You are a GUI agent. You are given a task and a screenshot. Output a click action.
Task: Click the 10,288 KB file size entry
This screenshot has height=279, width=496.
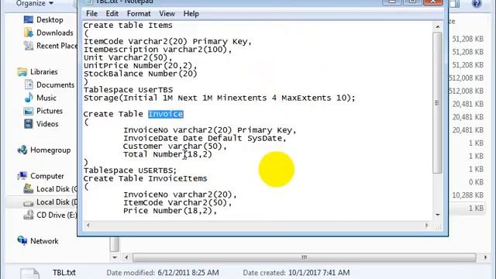pyautogui.click(x=467, y=195)
